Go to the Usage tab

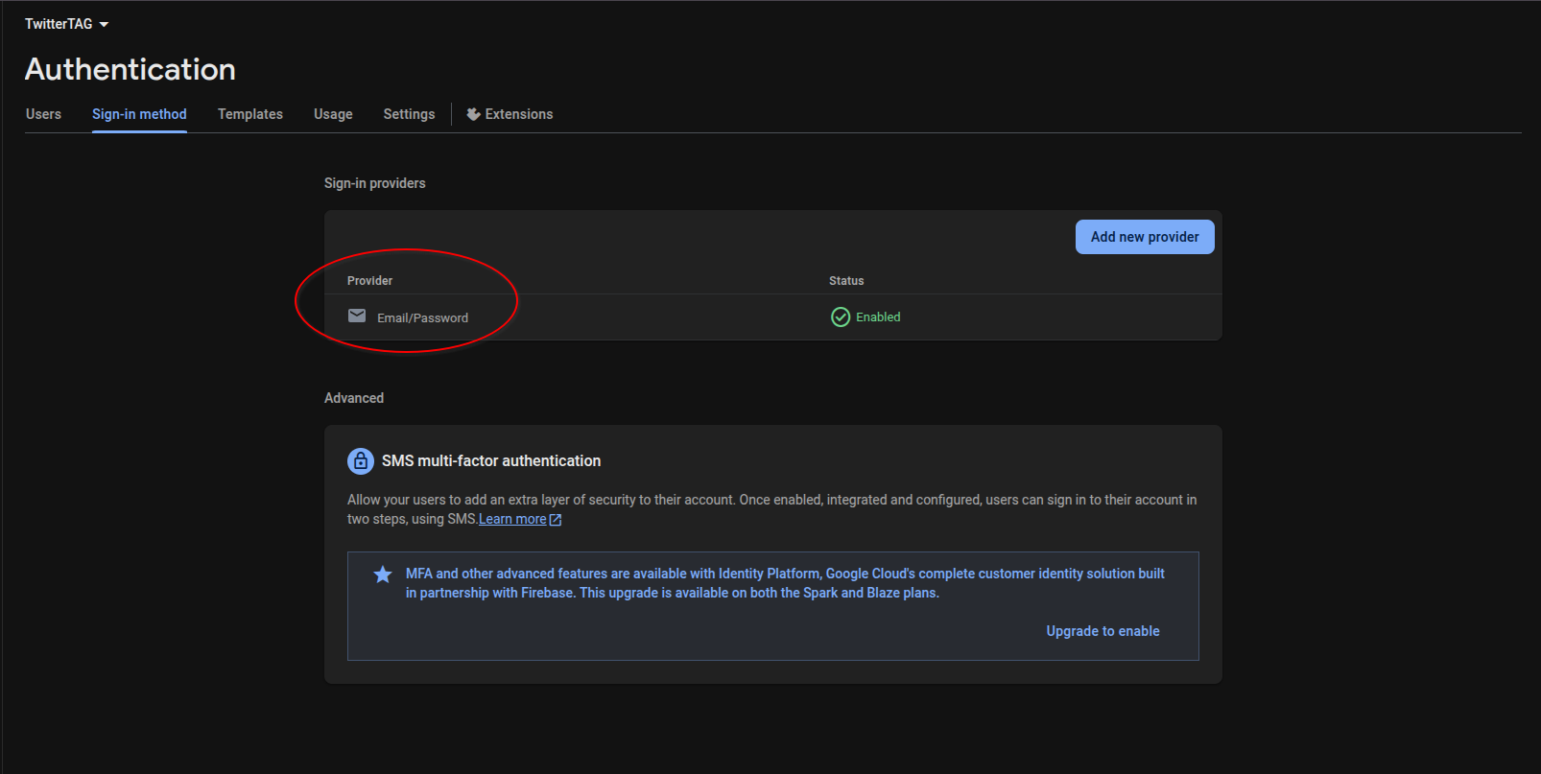(x=333, y=114)
